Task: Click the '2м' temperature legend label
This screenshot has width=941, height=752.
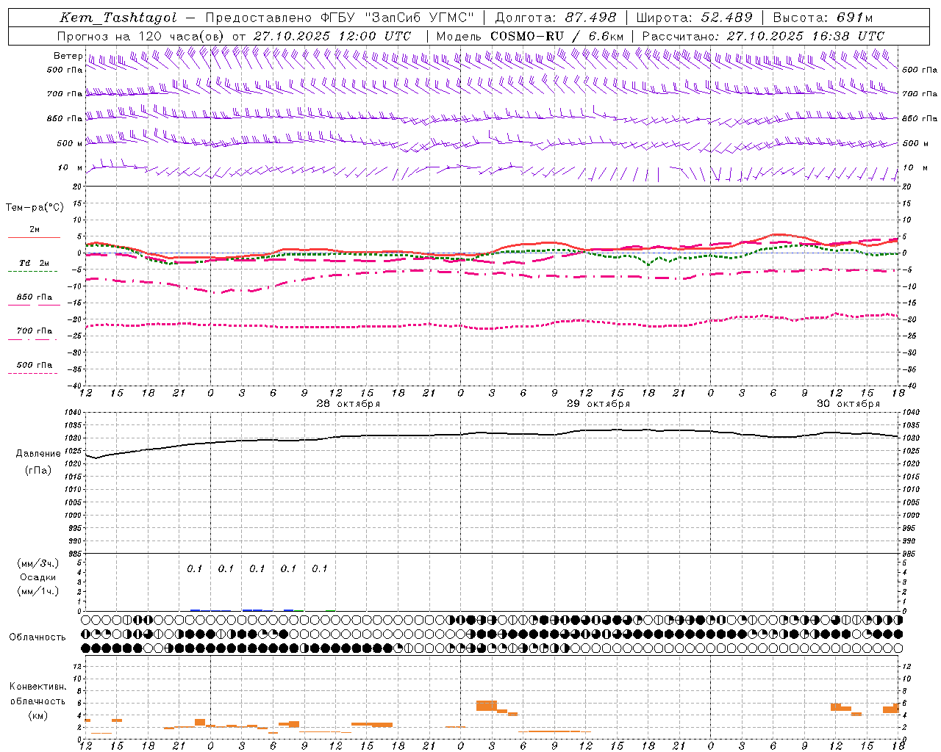Action: coord(35,229)
